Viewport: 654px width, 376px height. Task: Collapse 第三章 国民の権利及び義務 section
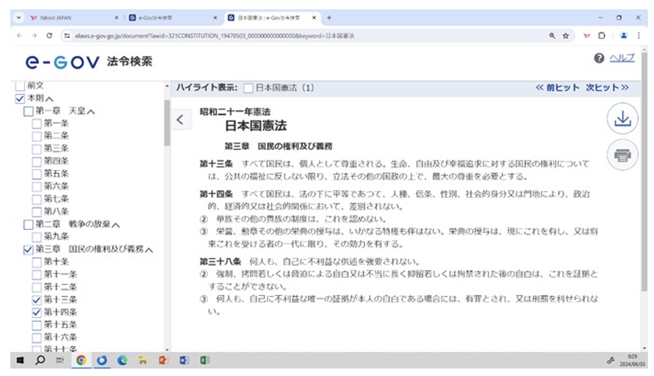(x=149, y=250)
